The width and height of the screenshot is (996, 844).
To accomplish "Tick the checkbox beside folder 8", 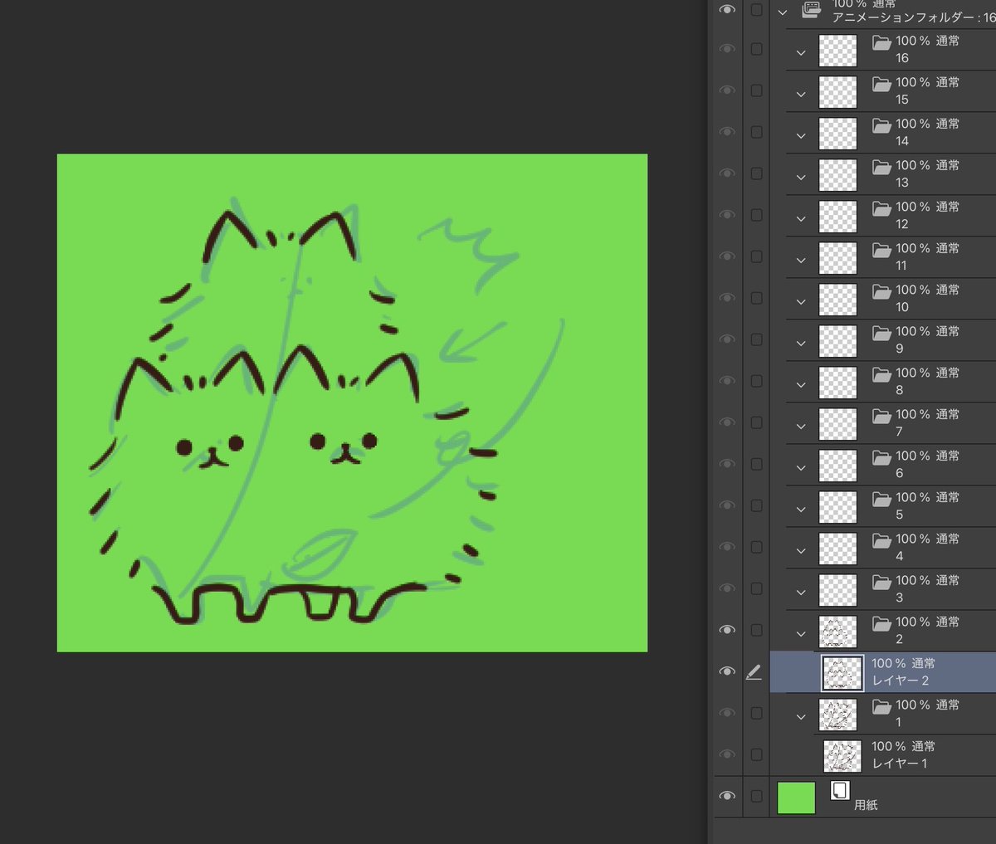I will point(756,381).
